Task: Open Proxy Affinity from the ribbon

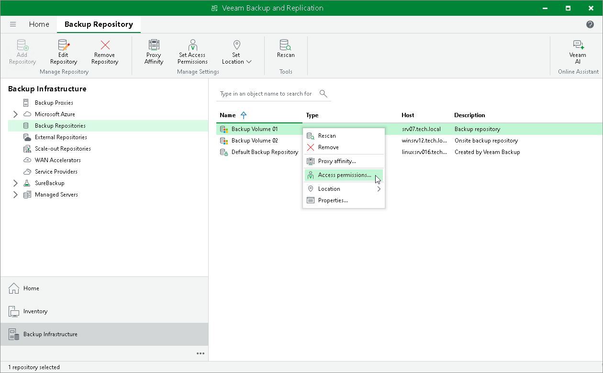Action: 154,52
